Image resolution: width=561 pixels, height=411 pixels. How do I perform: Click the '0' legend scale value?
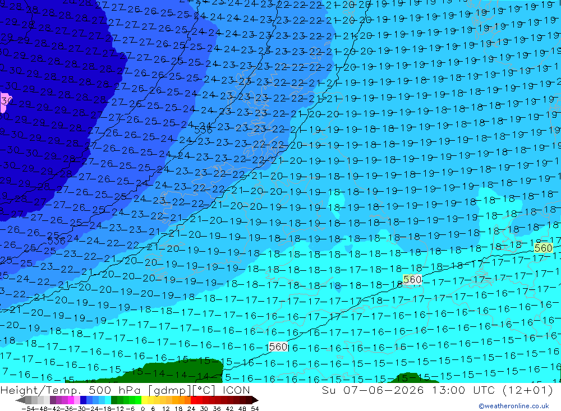click(142, 409)
